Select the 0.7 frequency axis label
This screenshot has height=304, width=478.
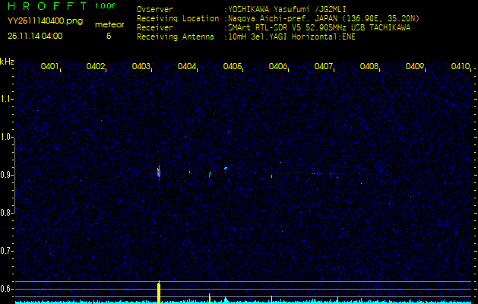point(7,251)
